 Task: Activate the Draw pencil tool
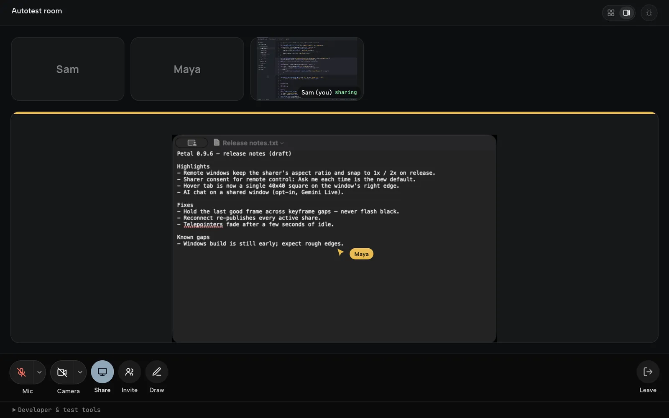click(157, 372)
